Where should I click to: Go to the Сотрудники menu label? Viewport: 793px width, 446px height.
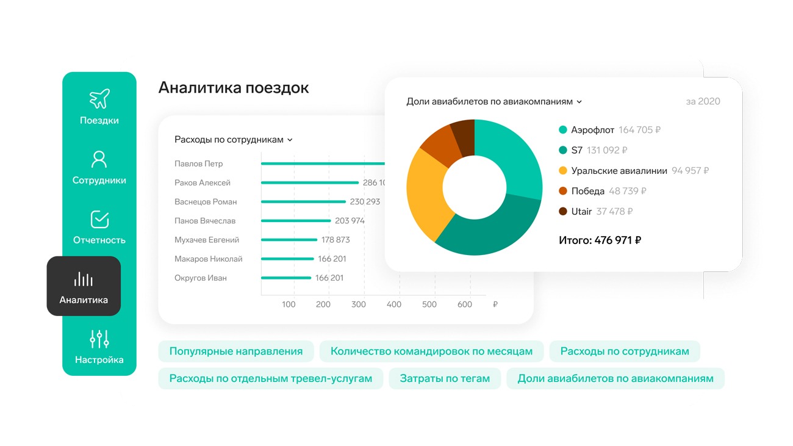[x=99, y=181]
